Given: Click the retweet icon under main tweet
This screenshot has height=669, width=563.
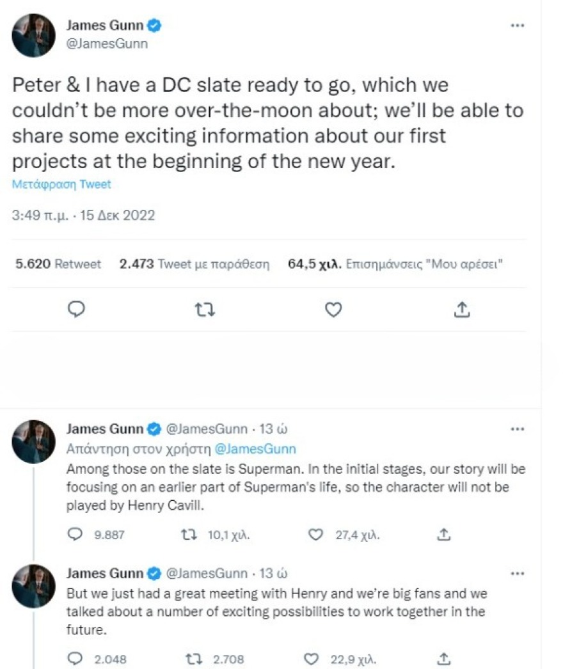Looking at the screenshot, I should click(205, 310).
